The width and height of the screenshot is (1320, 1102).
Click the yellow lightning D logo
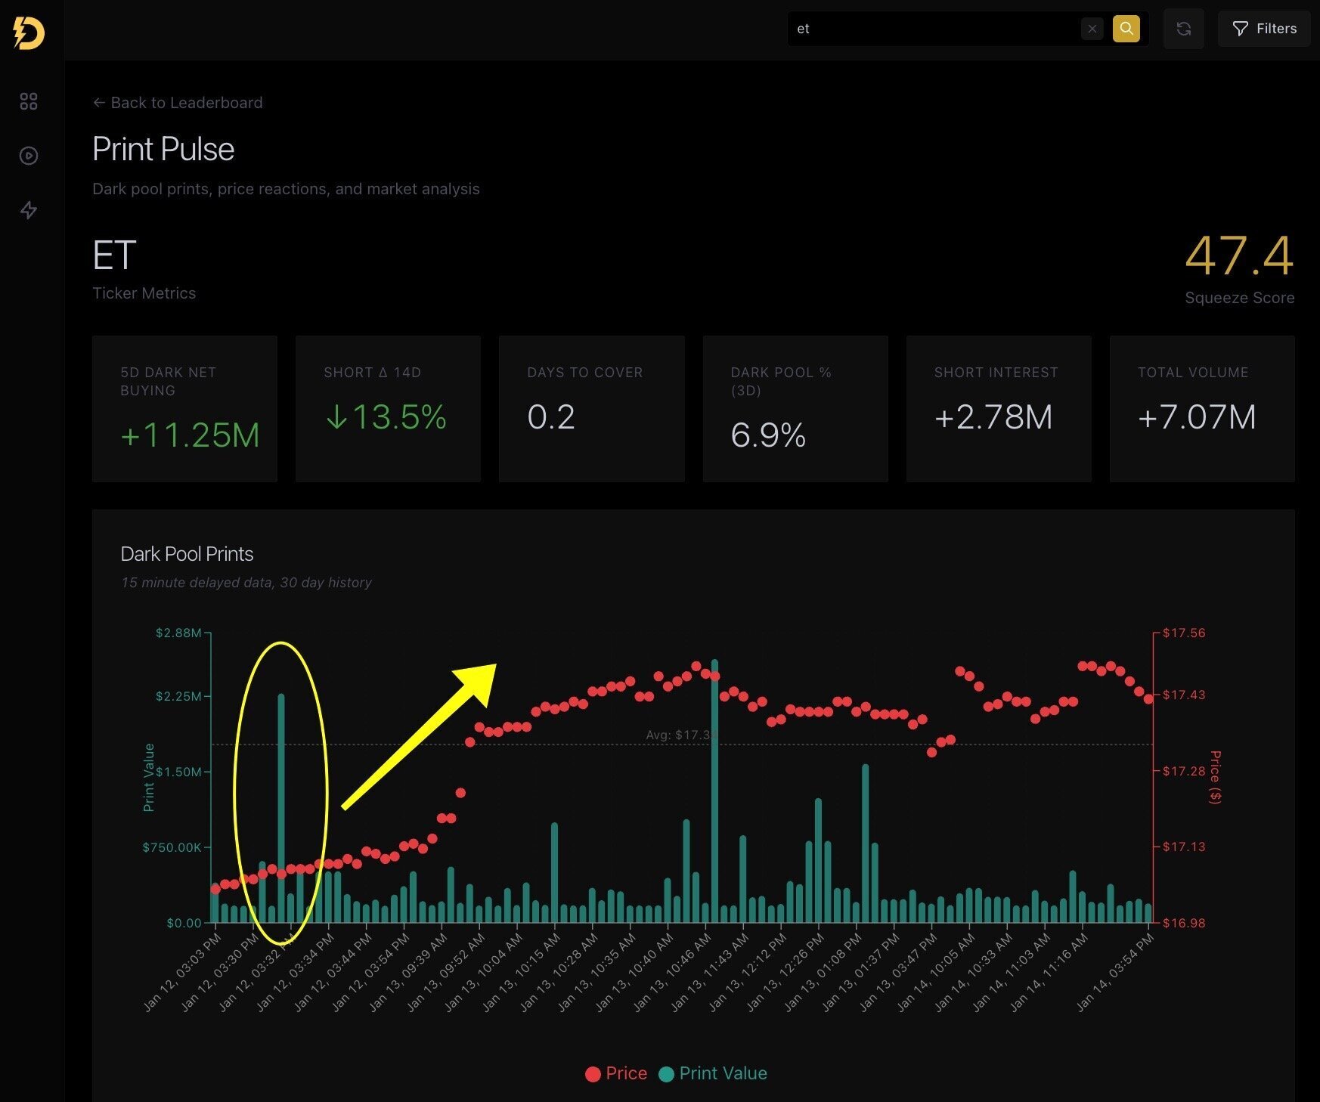(x=29, y=32)
